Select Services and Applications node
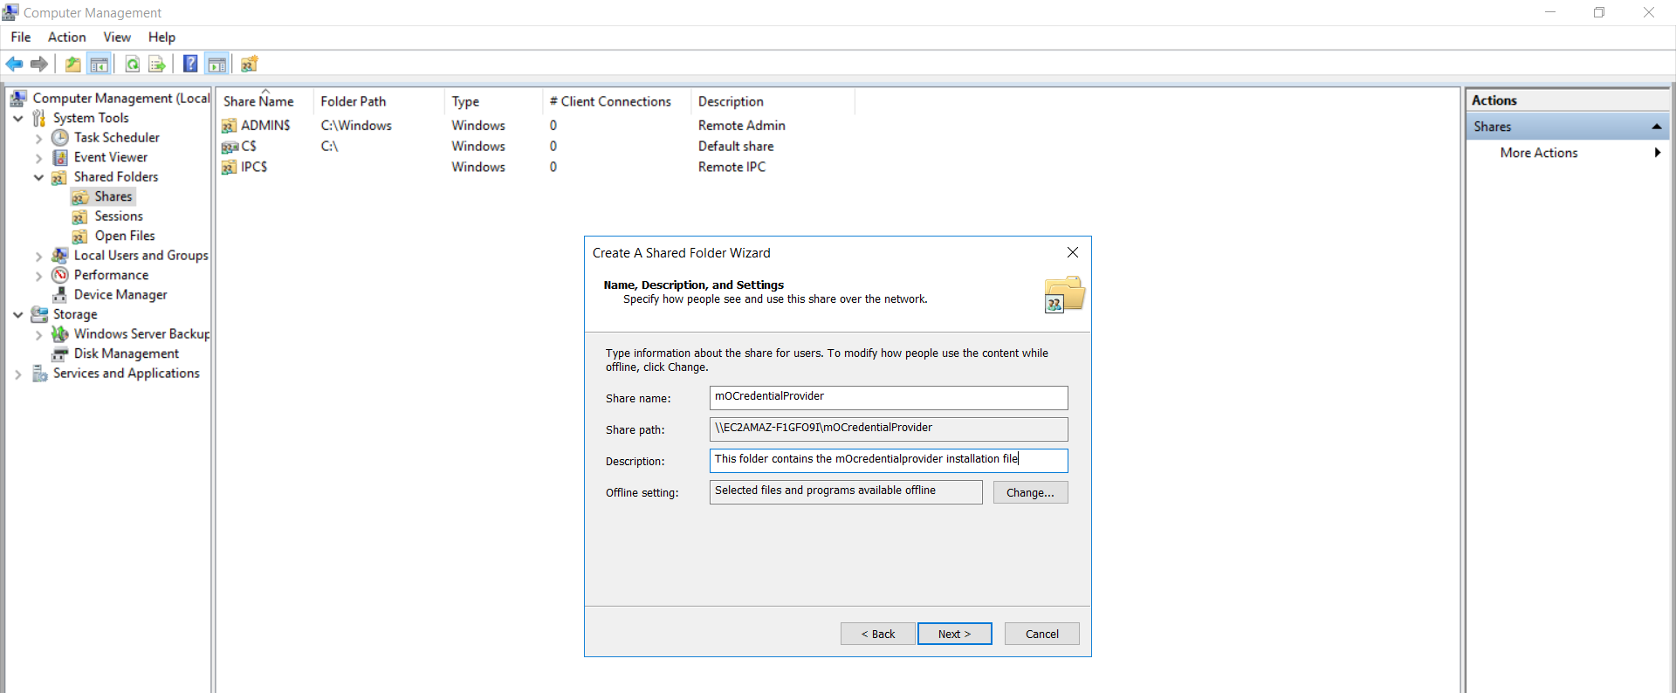This screenshot has width=1676, height=693. (126, 373)
